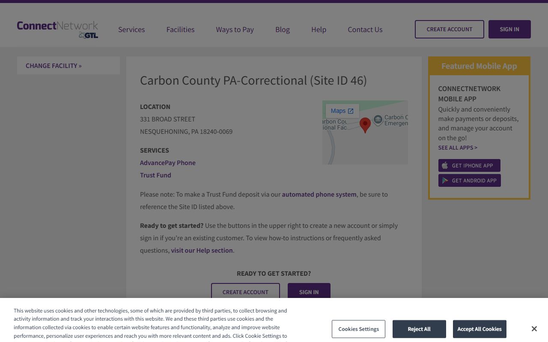Screen dimensions: 548x342
Task: Close the cookie banner with X
Action: pos(534,329)
